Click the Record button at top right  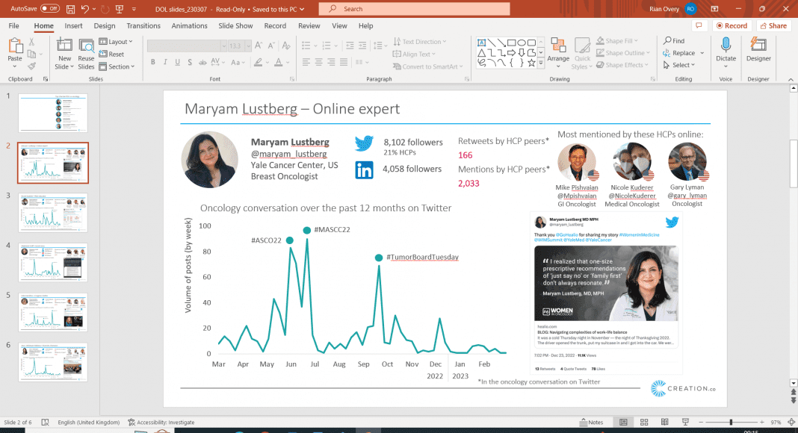pos(731,25)
